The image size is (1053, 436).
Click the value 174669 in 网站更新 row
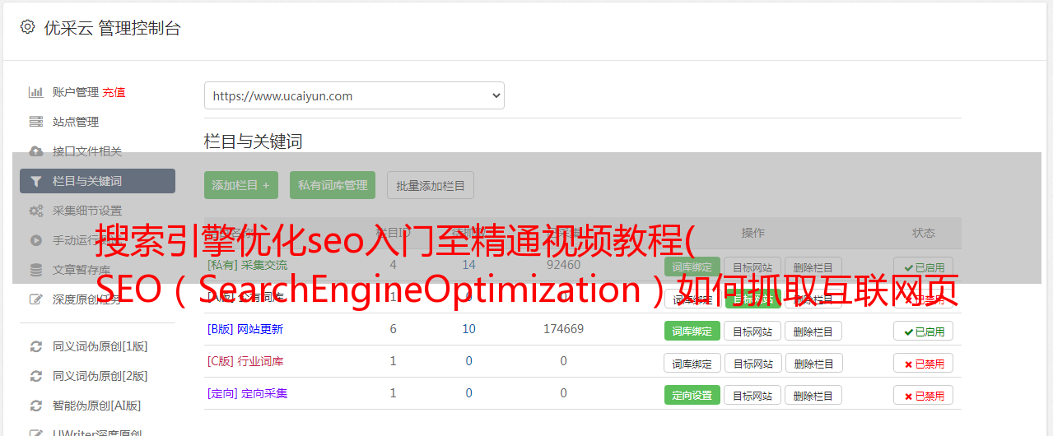[x=563, y=329]
